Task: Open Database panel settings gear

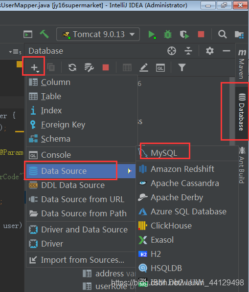Action: 210,51
